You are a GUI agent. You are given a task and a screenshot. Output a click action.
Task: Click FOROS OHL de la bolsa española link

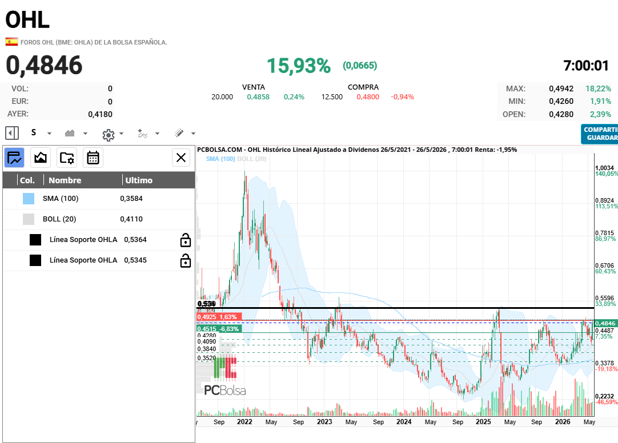pyautogui.click(x=94, y=42)
